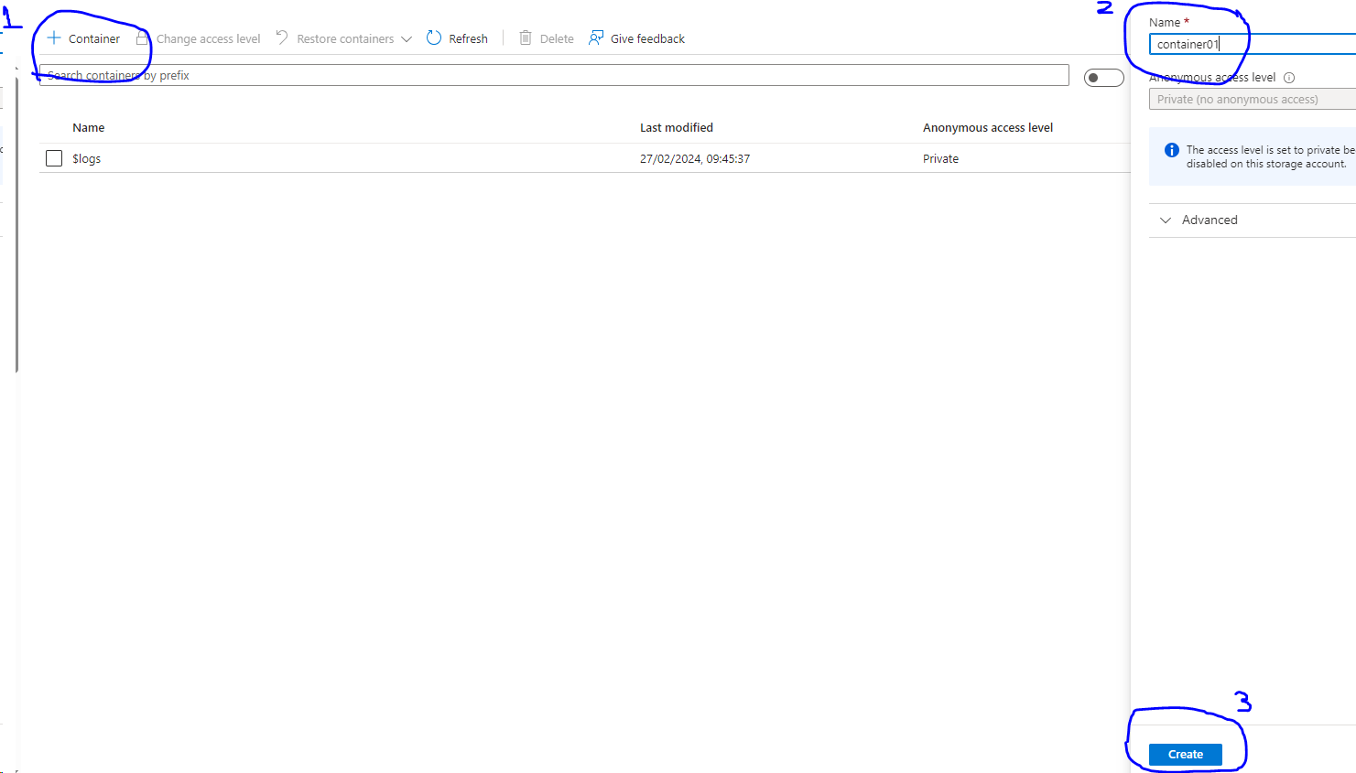Screen dimensions: 1356x773
Task: Tick the checkbox next to $logs
Action: click(x=54, y=157)
